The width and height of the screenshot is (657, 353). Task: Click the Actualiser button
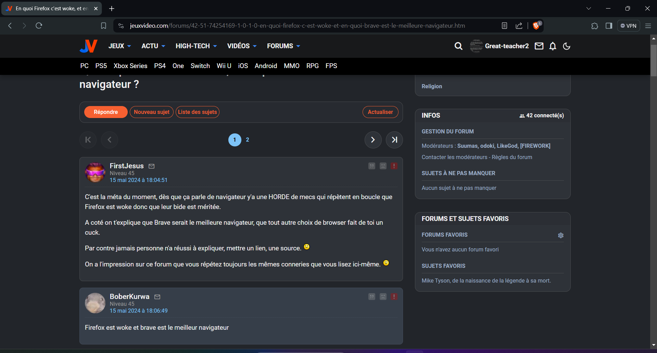[x=380, y=112]
